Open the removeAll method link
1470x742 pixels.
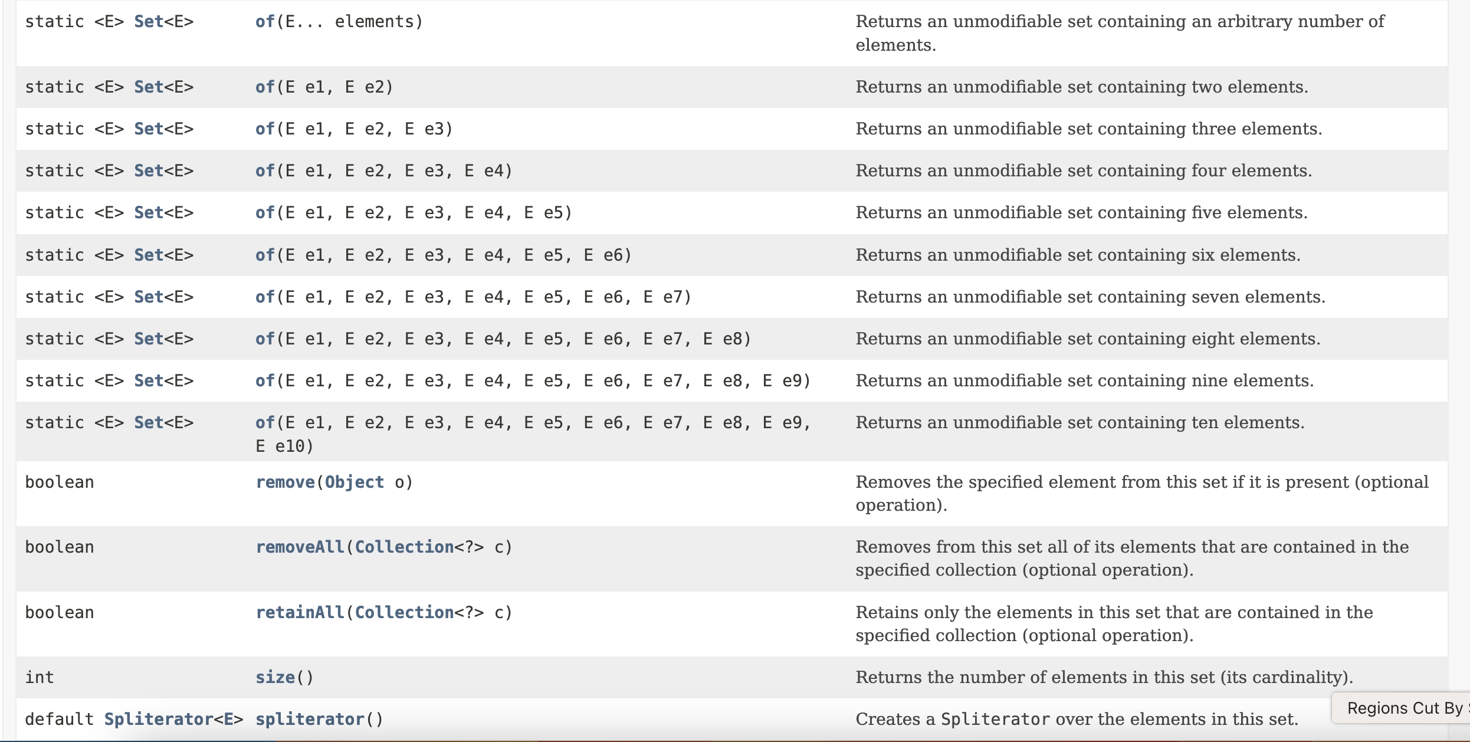[300, 547]
